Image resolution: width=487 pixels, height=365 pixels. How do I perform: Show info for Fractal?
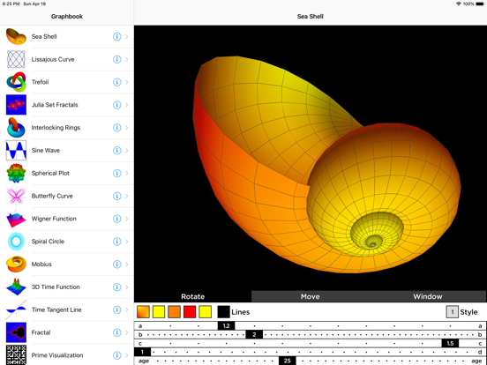tap(116, 332)
